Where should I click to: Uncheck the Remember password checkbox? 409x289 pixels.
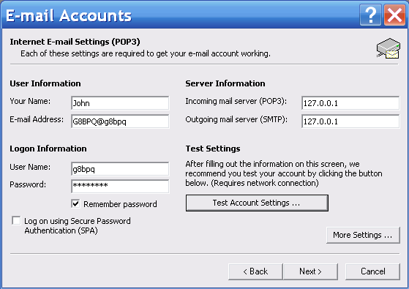click(x=75, y=203)
